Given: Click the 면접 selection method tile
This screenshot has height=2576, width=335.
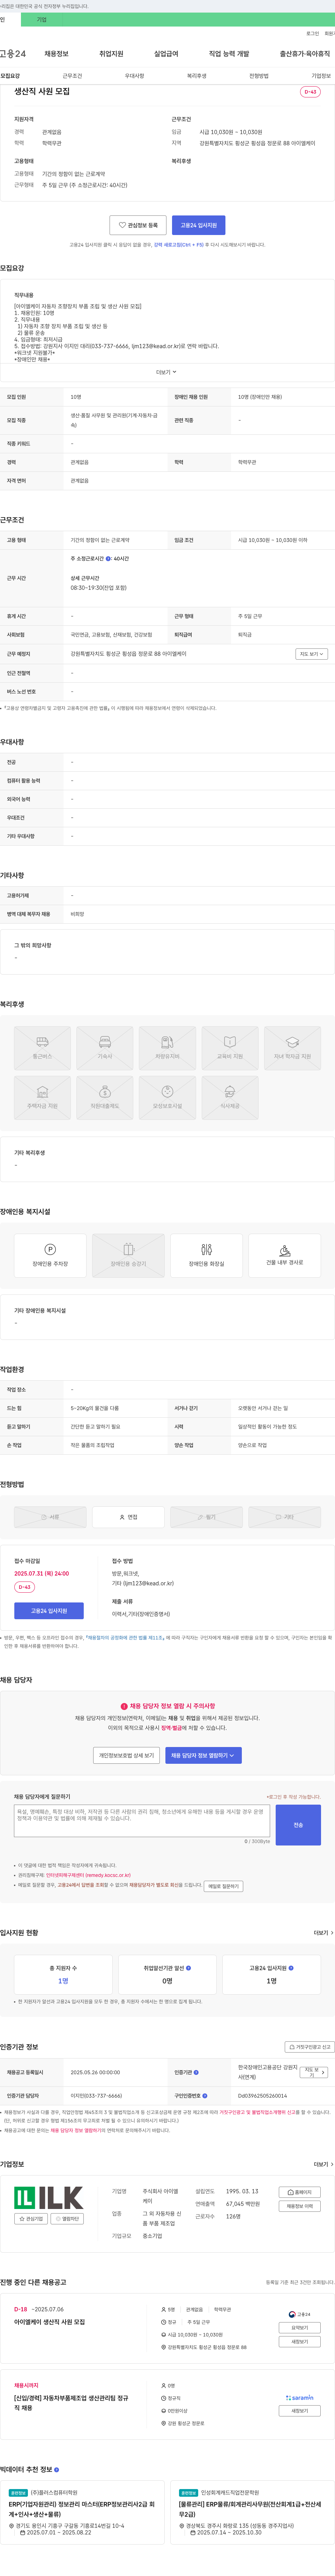Looking at the screenshot, I should click(128, 1517).
